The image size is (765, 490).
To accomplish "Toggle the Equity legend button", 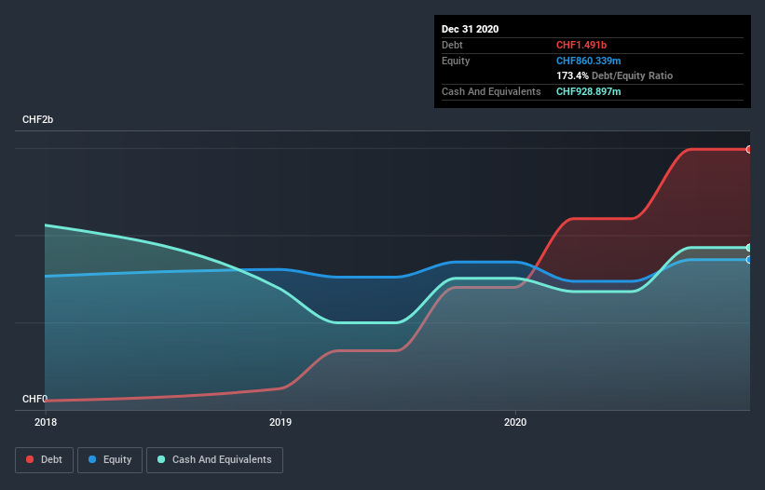I will pyautogui.click(x=110, y=460).
